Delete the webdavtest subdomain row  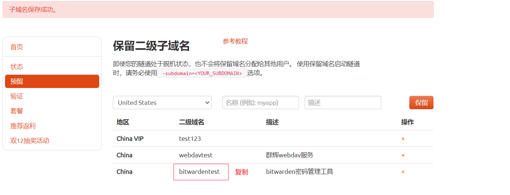click(403, 155)
